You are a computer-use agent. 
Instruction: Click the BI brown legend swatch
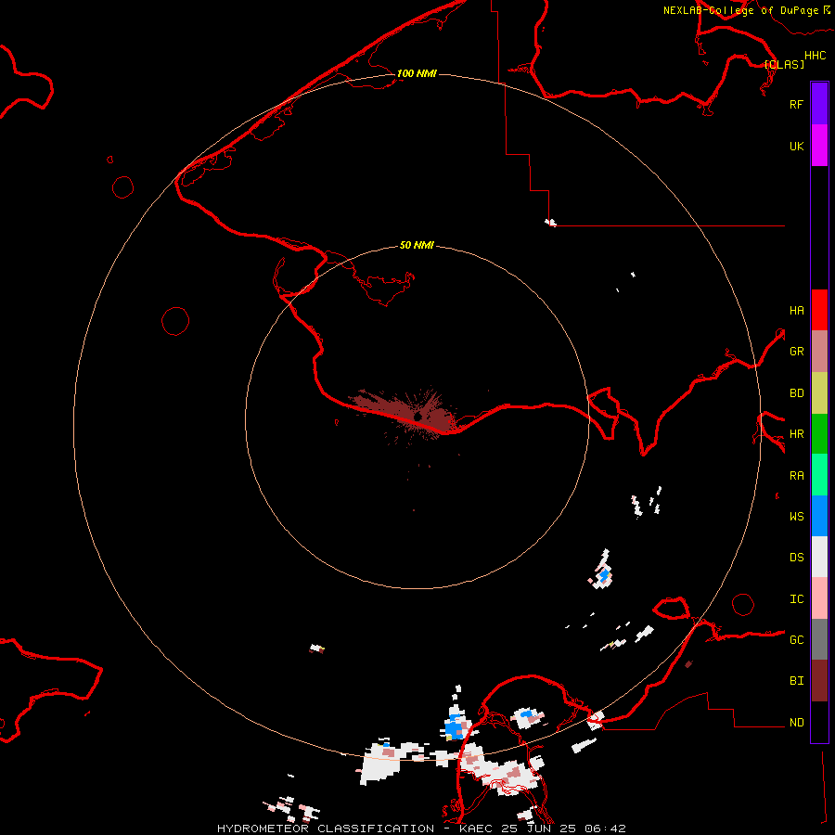click(x=819, y=681)
